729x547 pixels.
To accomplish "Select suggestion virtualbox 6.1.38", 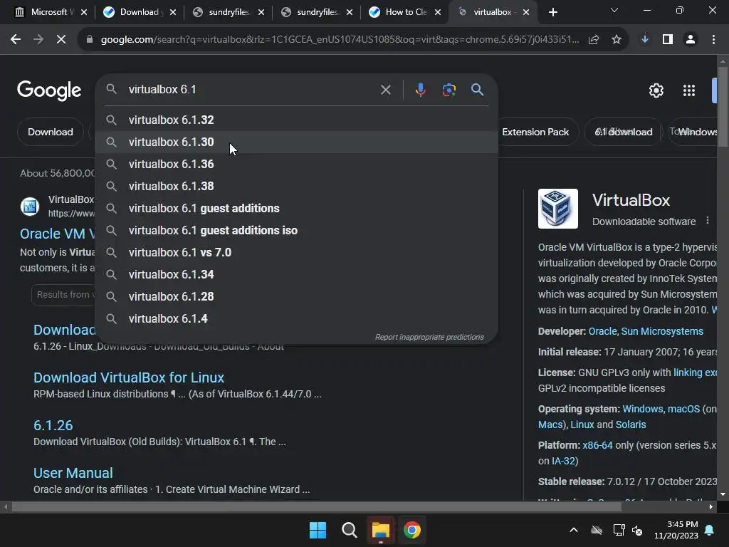I will 297,186.
